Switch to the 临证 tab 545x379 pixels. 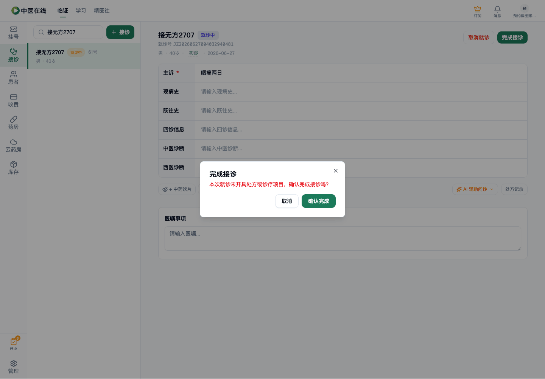point(63,11)
